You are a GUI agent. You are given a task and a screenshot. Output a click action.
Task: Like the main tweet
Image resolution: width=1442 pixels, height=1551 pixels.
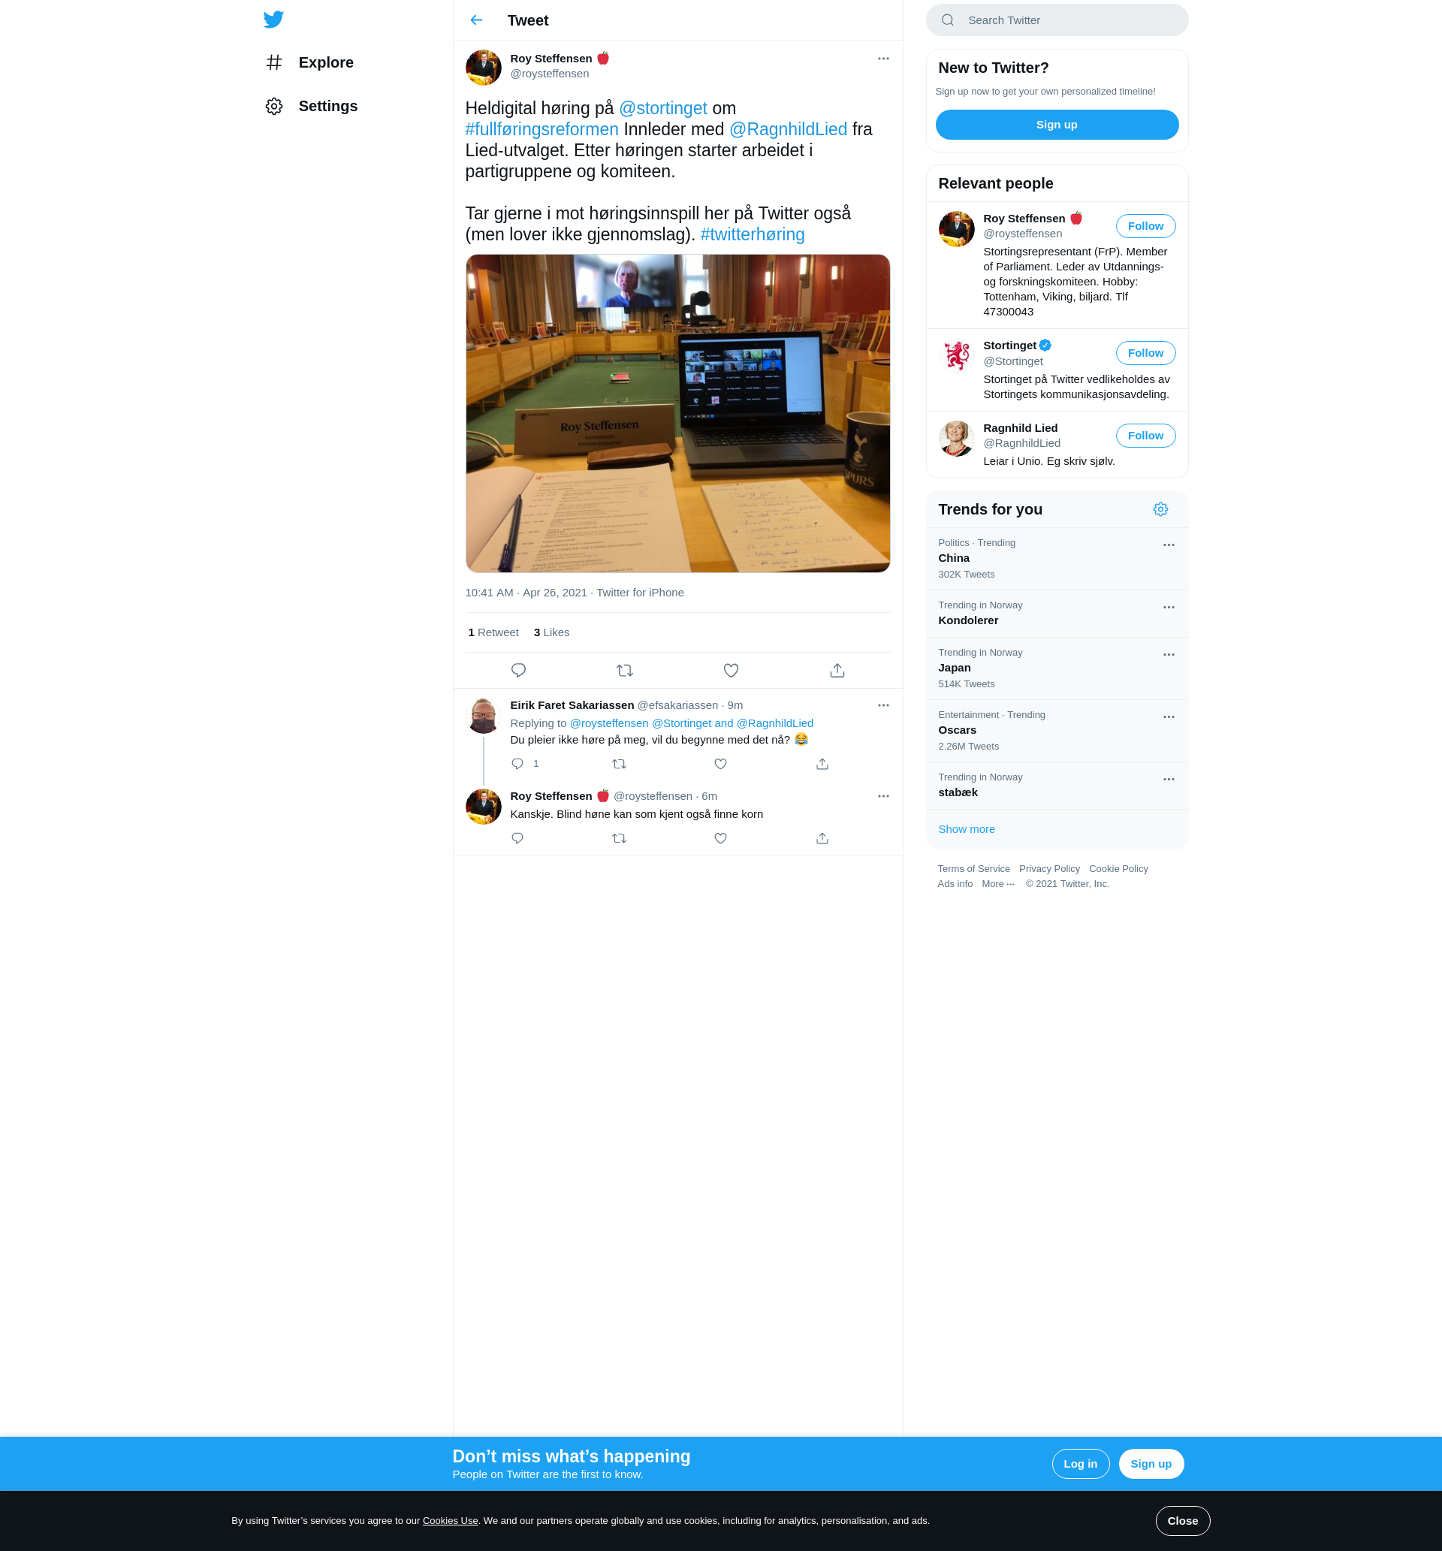coord(730,670)
